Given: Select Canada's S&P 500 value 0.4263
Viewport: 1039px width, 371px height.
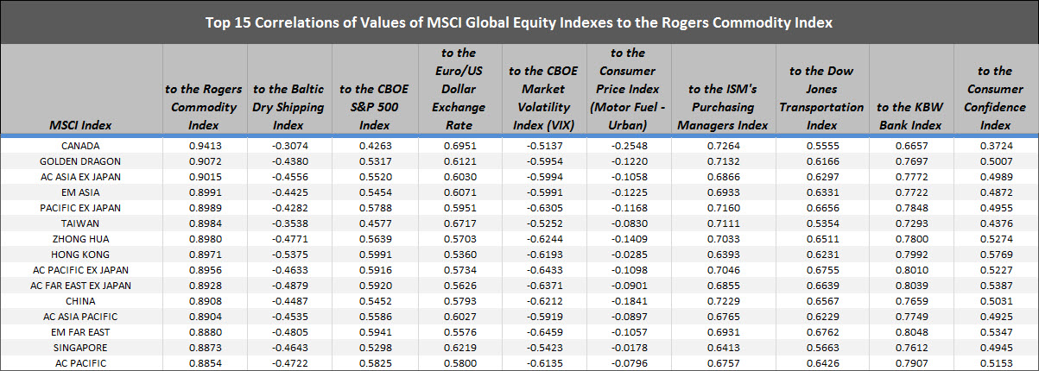Looking at the screenshot, I should pos(373,147).
